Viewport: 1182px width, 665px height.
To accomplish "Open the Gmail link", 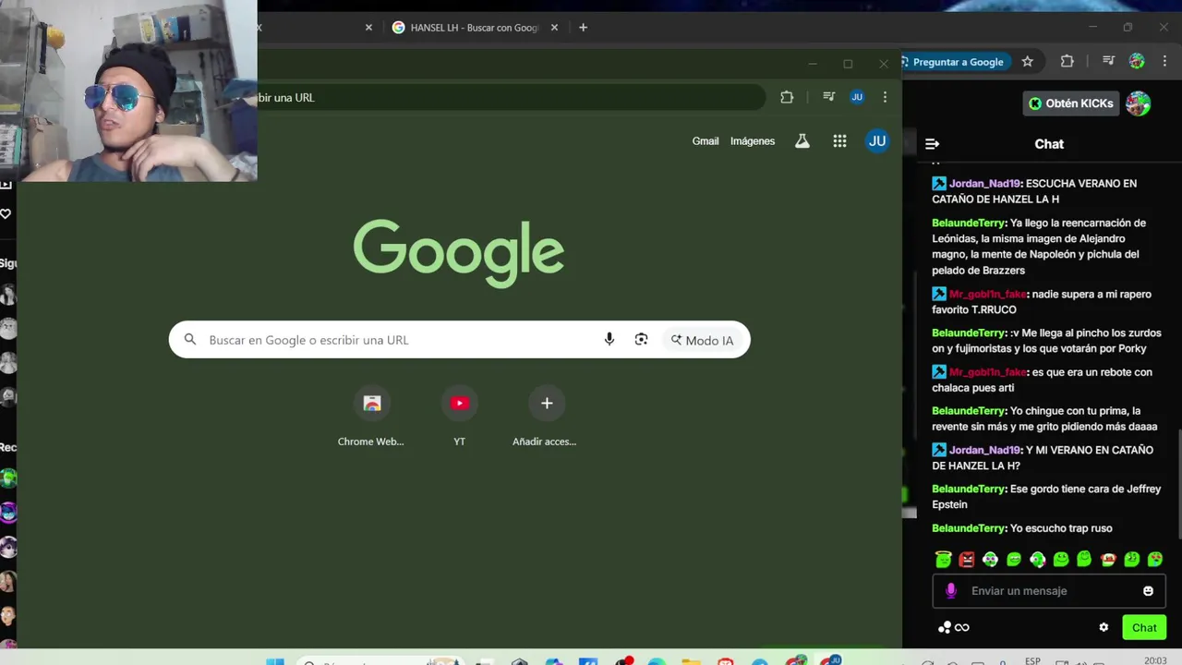I will [x=706, y=141].
